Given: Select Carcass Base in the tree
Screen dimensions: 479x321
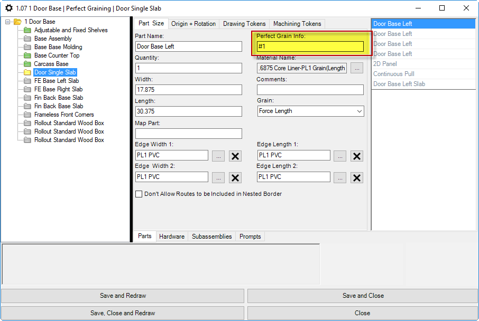Looking at the screenshot, I should tap(51, 64).
